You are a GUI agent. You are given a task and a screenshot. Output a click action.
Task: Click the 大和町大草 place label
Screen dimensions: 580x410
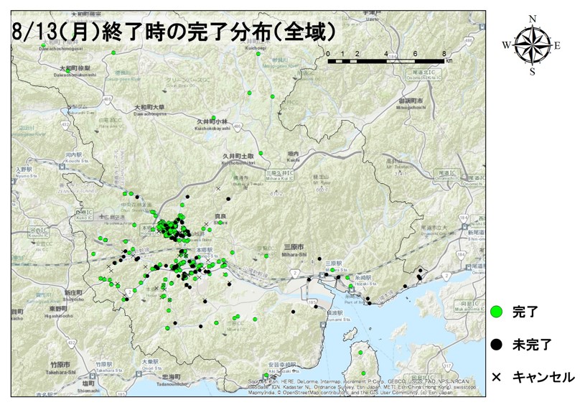coord(149,108)
